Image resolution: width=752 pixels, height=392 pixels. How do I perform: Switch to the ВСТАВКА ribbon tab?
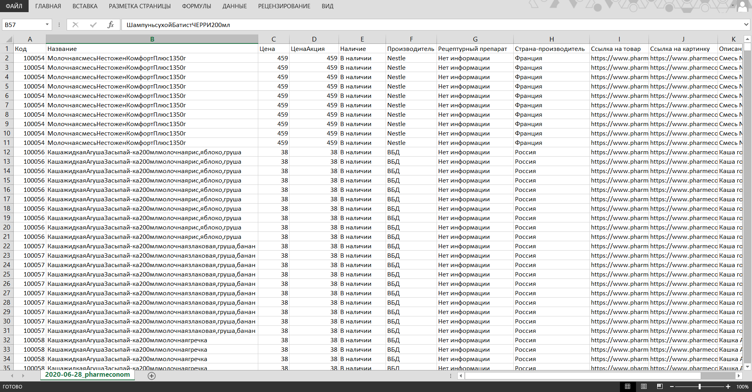pos(85,6)
